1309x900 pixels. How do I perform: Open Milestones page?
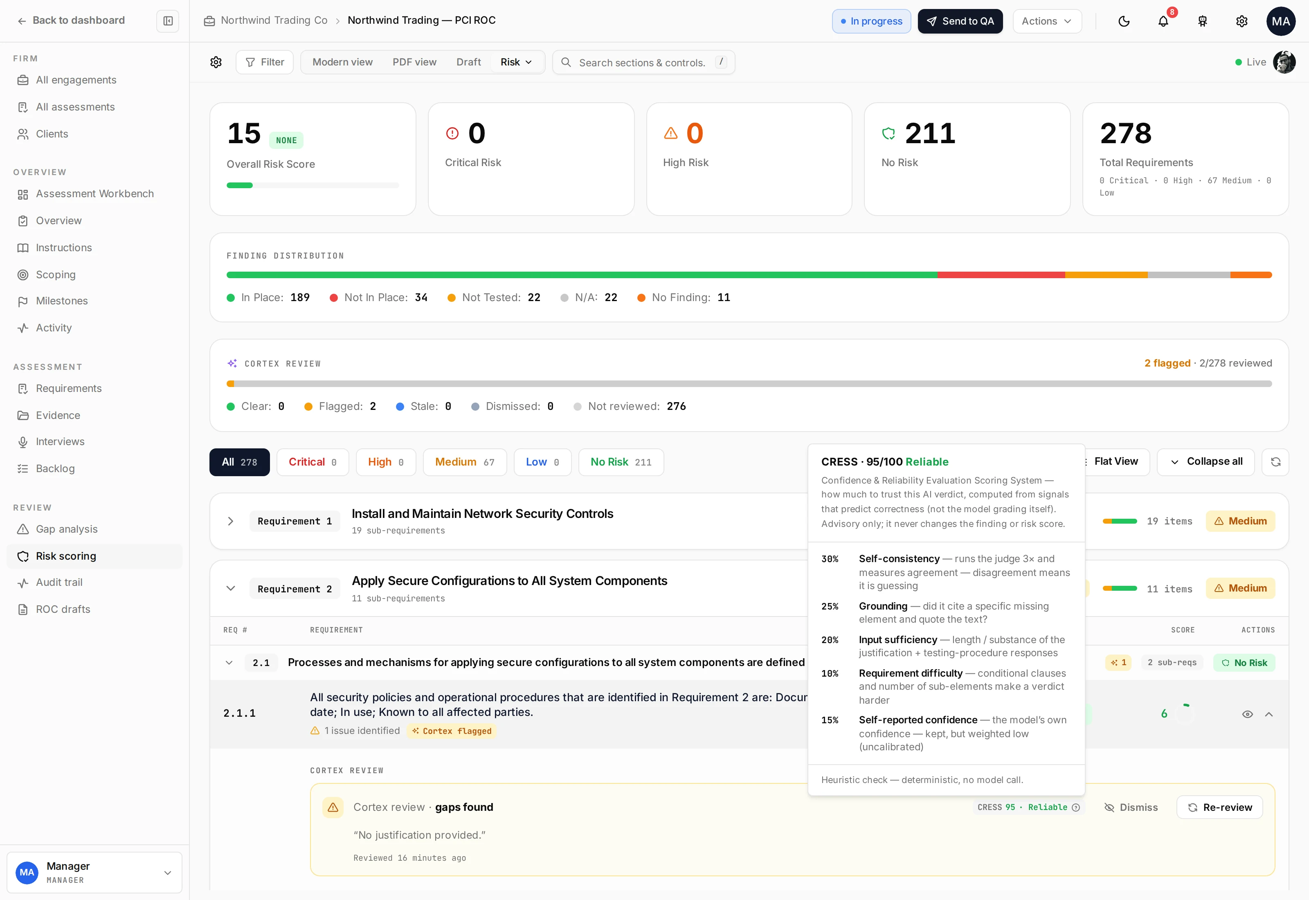point(95,301)
